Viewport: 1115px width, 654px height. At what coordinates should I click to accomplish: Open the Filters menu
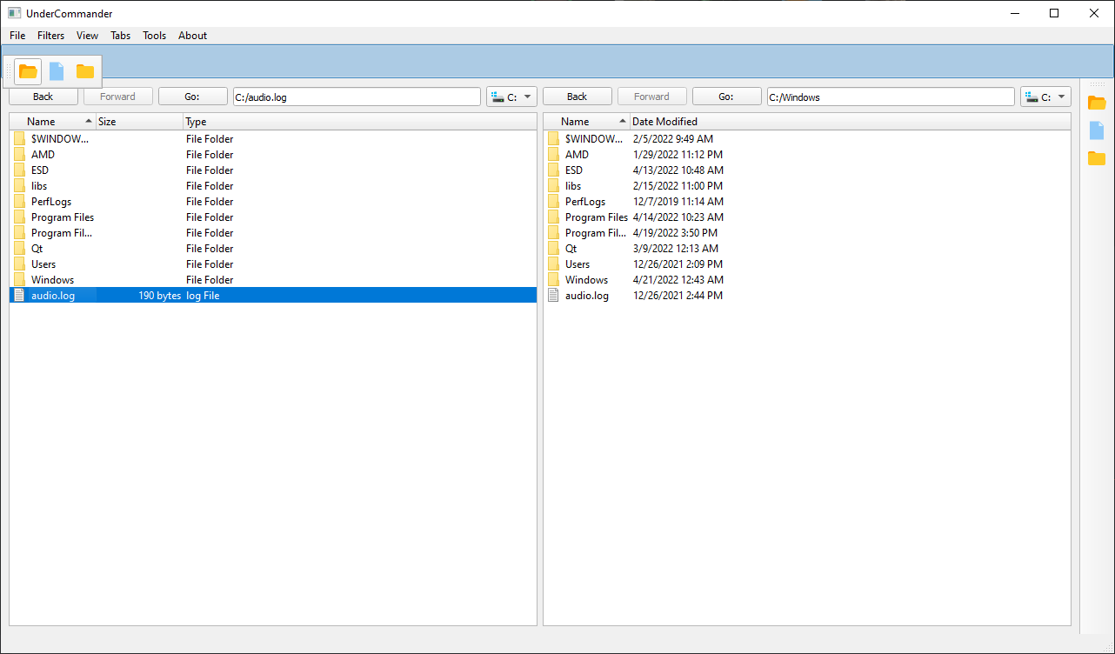[50, 36]
